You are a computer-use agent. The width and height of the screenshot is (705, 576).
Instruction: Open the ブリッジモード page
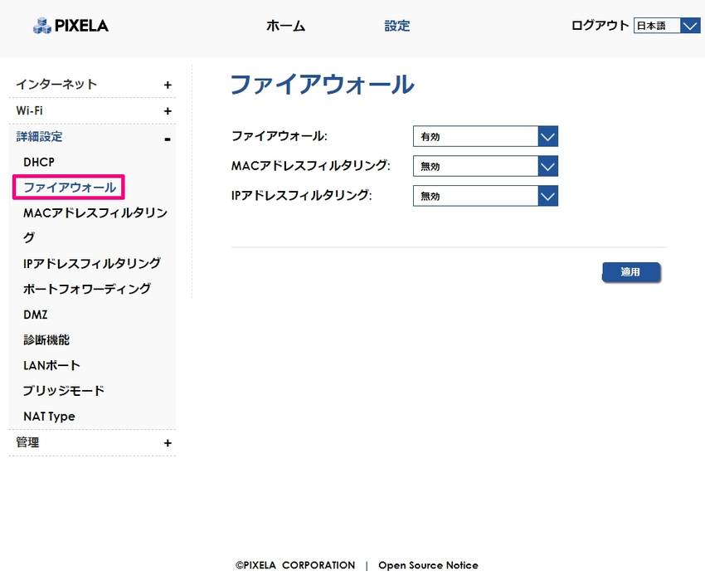point(63,390)
